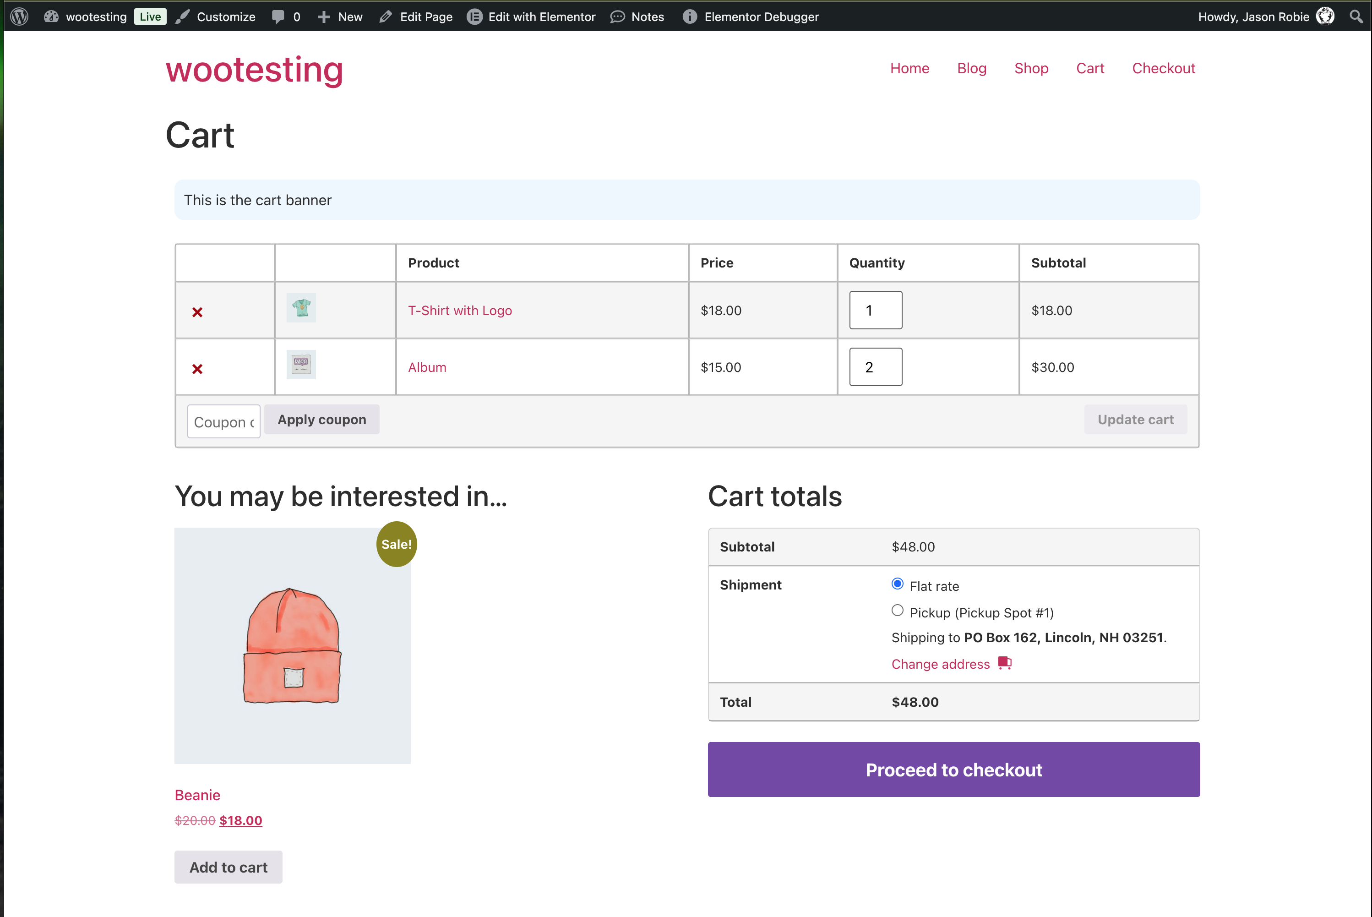The width and height of the screenshot is (1372, 917).
Task: Open the comments bubble icon
Action: tap(278, 16)
